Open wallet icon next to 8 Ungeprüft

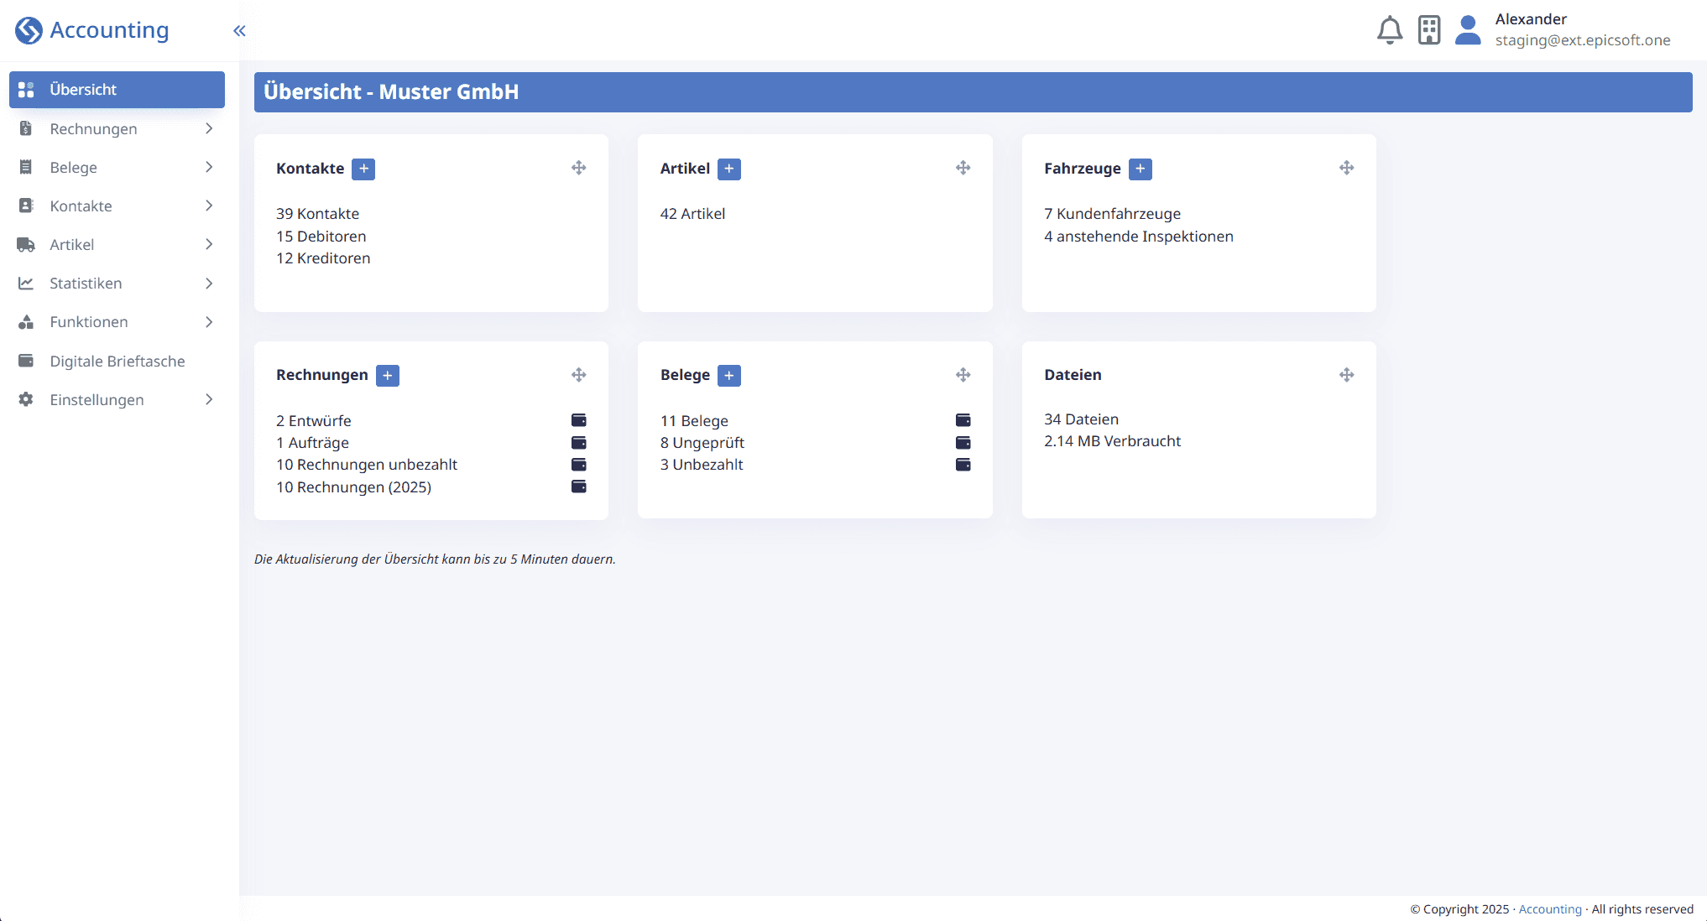[963, 443]
